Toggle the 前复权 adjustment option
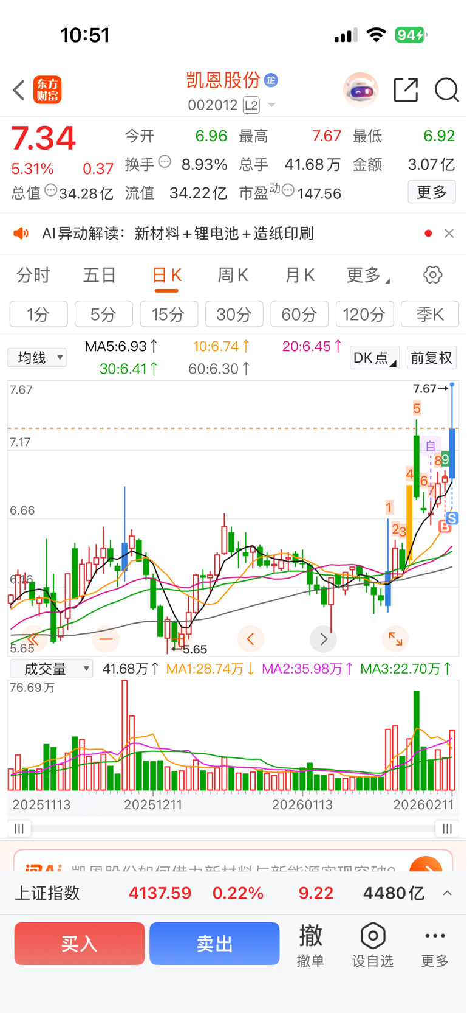This screenshot has height=1013, width=467. [x=431, y=358]
